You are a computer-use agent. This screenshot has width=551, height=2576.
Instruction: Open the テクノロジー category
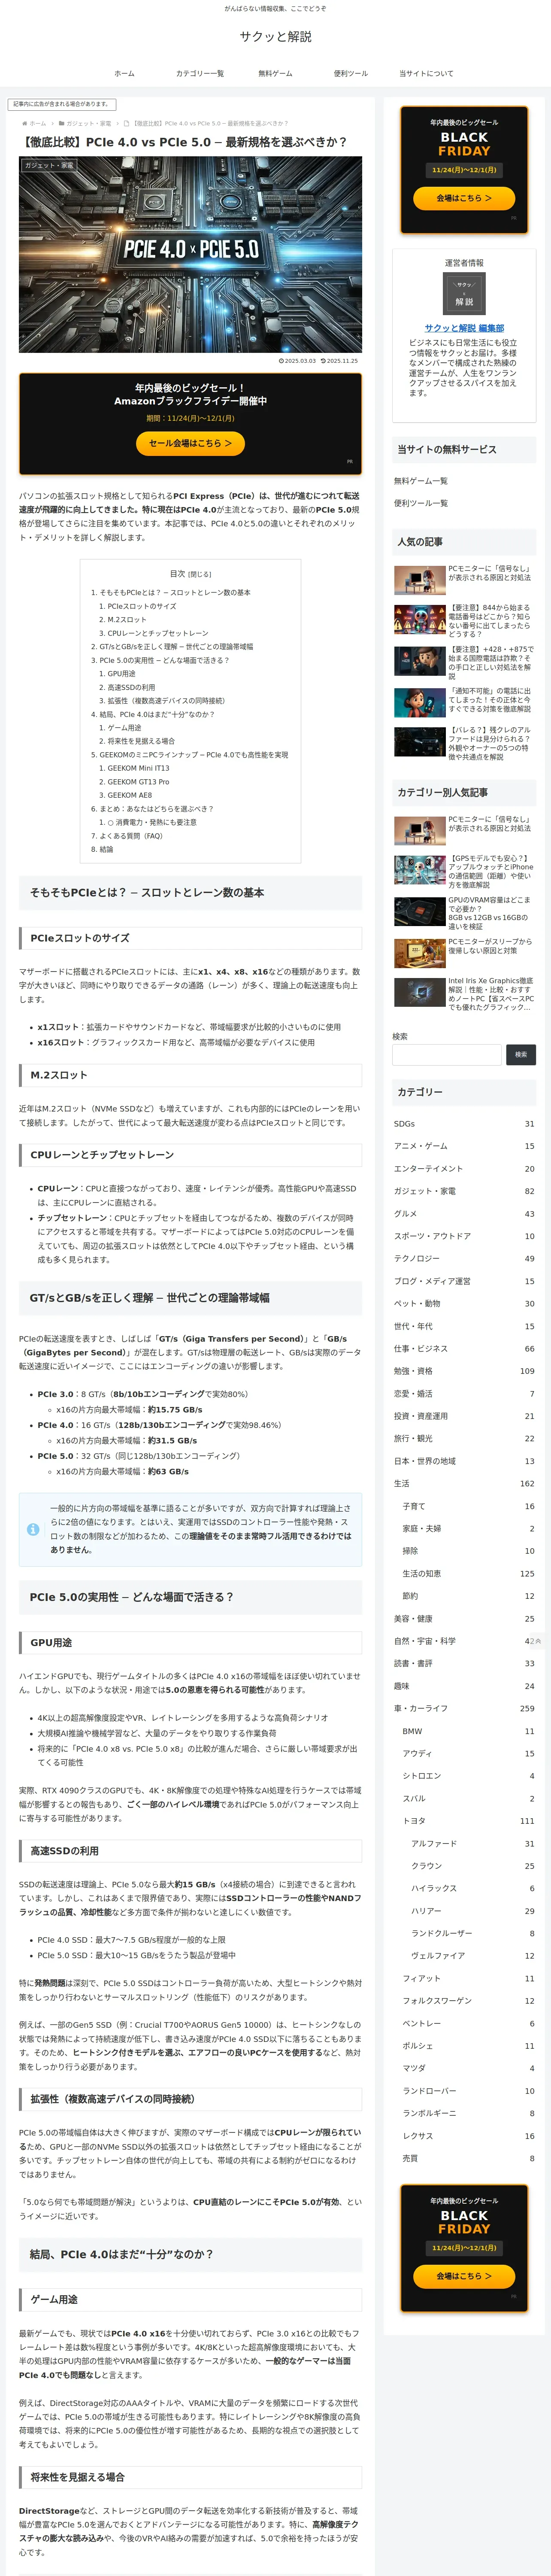(x=464, y=1259)
